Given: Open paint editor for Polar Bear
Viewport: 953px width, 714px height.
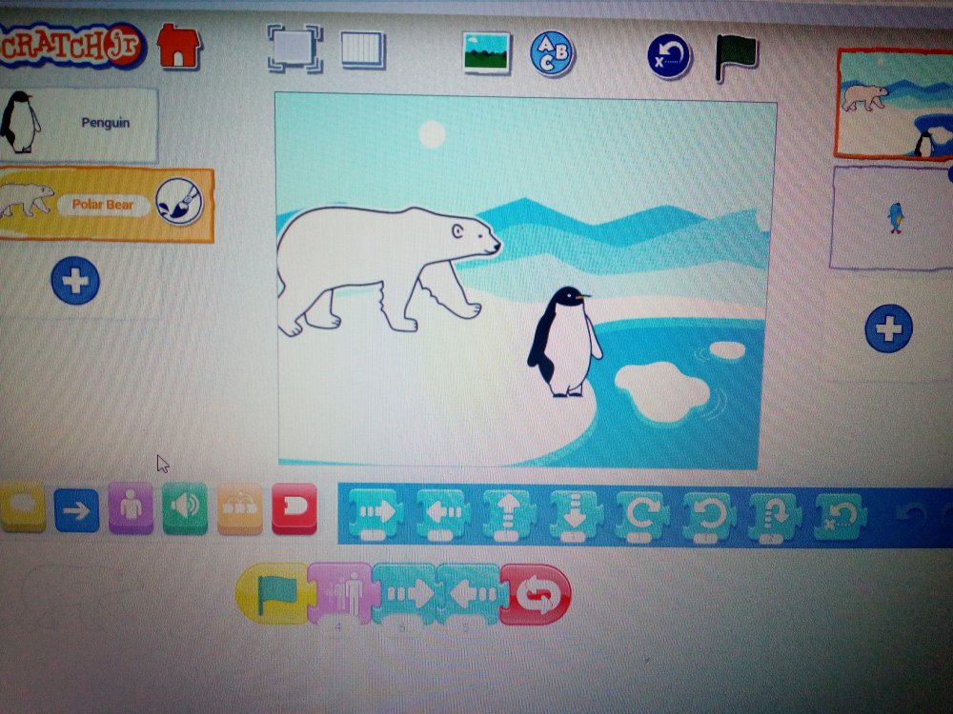Looking at the screenshot, I should pyautogui.click(x=179, y=202).
